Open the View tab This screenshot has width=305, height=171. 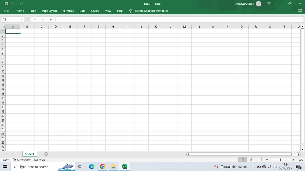tap(108, 11)
